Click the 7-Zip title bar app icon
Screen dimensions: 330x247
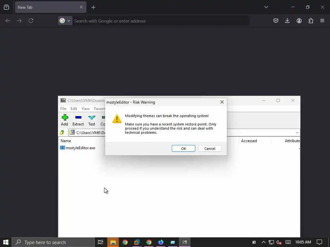[x=63, y=100]
